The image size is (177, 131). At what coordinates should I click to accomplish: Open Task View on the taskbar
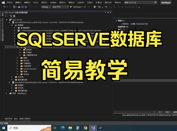55,128
